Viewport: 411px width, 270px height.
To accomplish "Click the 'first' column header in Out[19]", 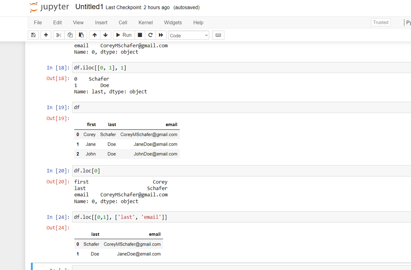I will [91, 124].
